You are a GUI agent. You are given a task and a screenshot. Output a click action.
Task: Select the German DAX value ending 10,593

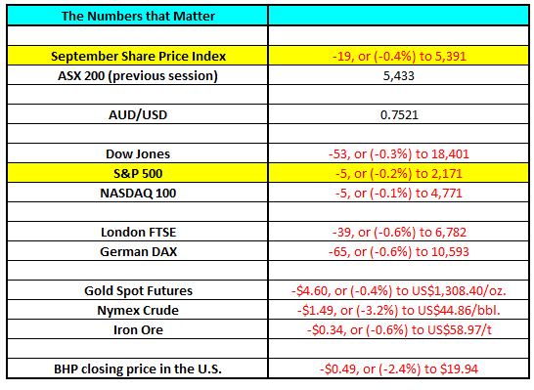(399, 251)
